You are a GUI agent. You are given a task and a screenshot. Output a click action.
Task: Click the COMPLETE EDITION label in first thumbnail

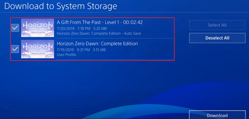click(x=37, y=32)
